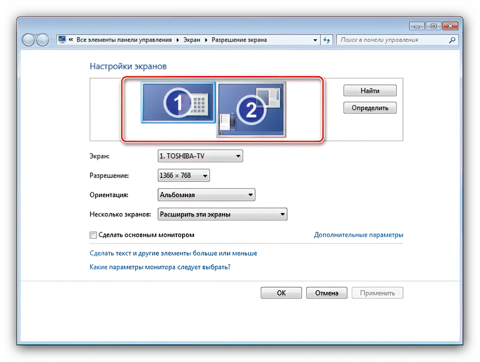
Task: Click the Определить button
Action: tap(370, 108)
